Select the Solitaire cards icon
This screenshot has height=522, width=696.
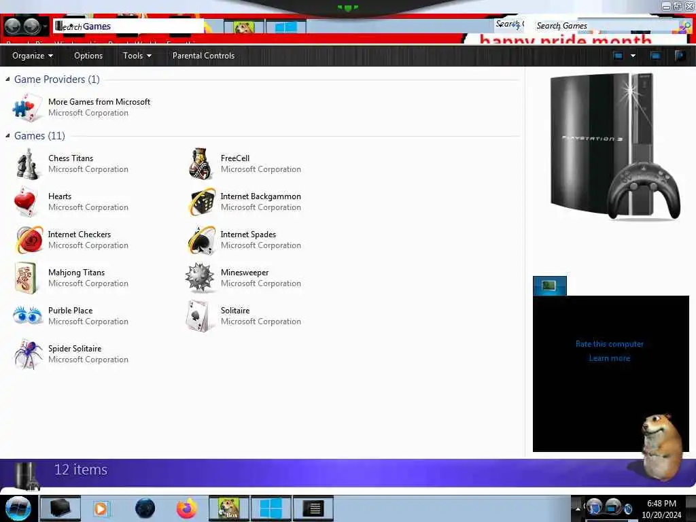point(198,316)
